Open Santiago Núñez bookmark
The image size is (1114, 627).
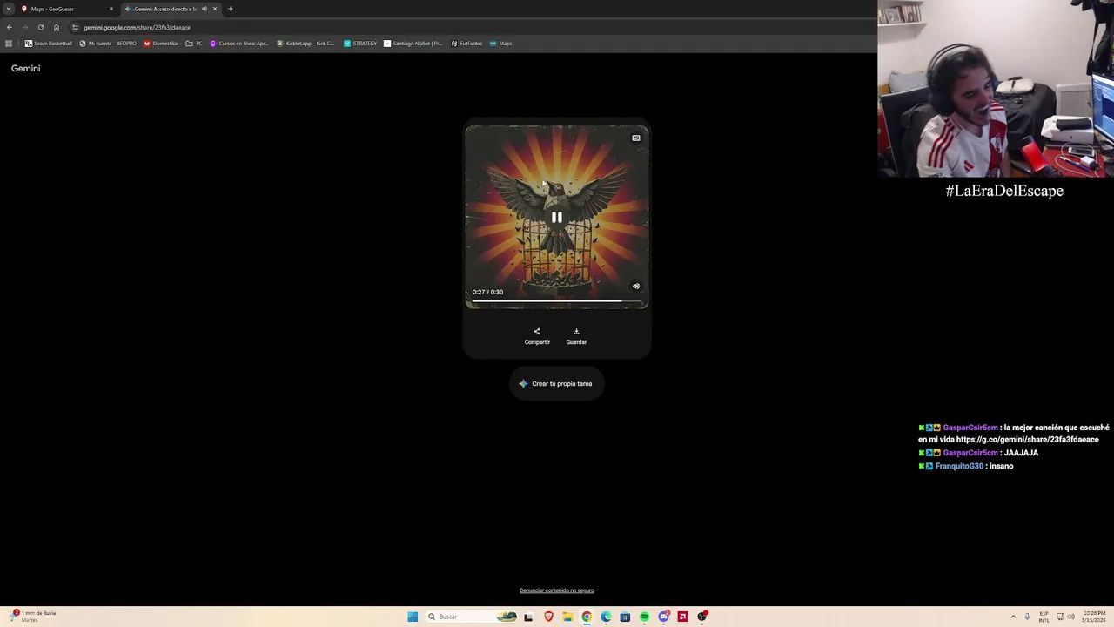coord(413,44)
